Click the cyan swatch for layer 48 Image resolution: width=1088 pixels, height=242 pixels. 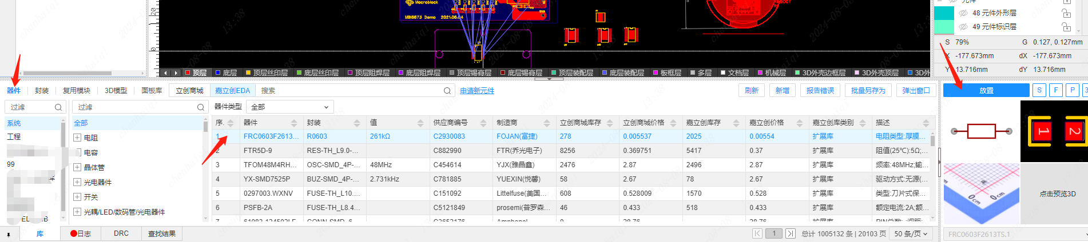point(944,13)
